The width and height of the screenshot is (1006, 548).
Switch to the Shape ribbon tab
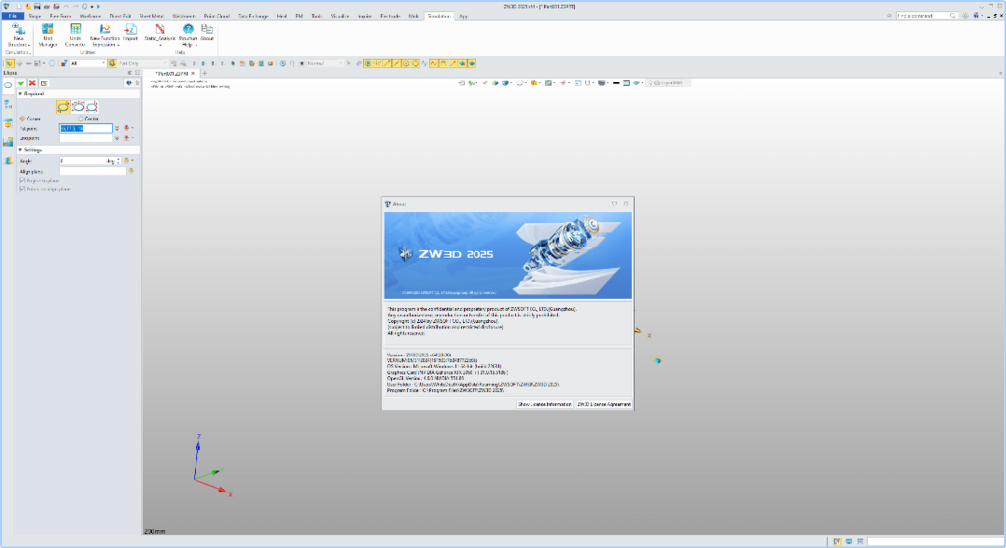coord(34,16)
